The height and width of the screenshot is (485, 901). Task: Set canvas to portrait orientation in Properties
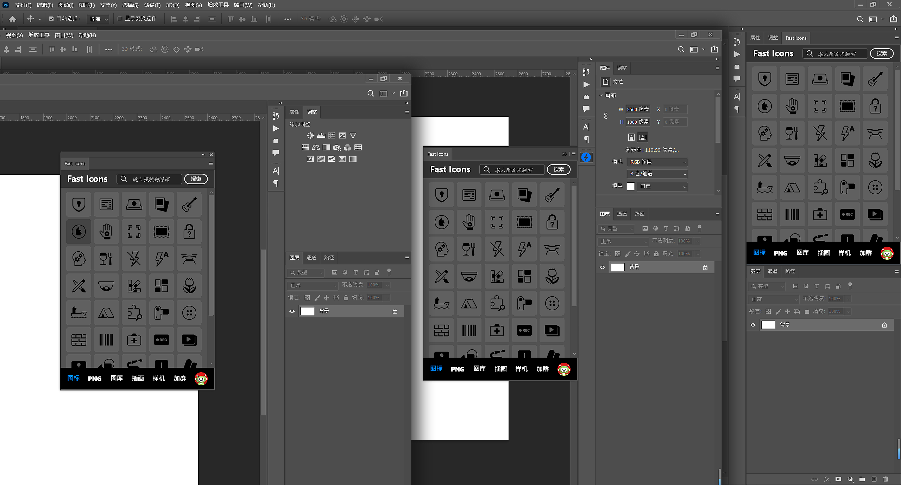(x=631, y=137)
